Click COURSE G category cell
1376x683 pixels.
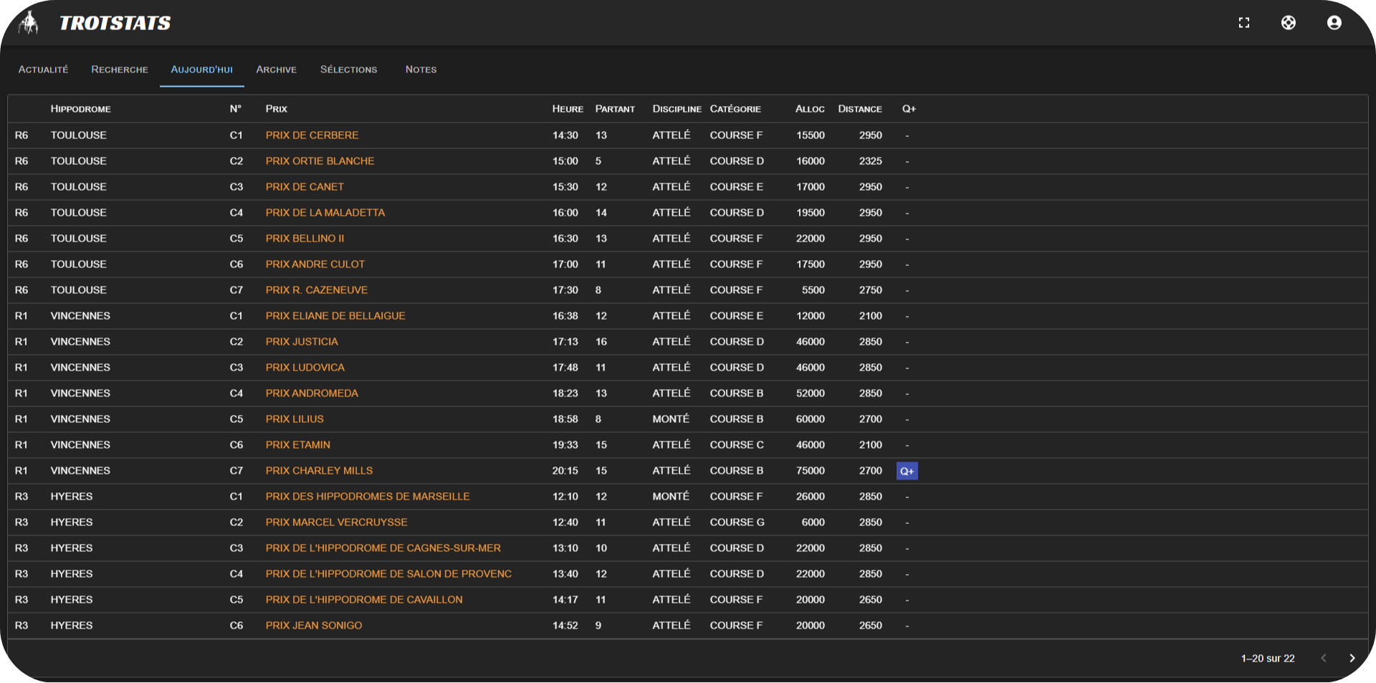pos(737,522)
